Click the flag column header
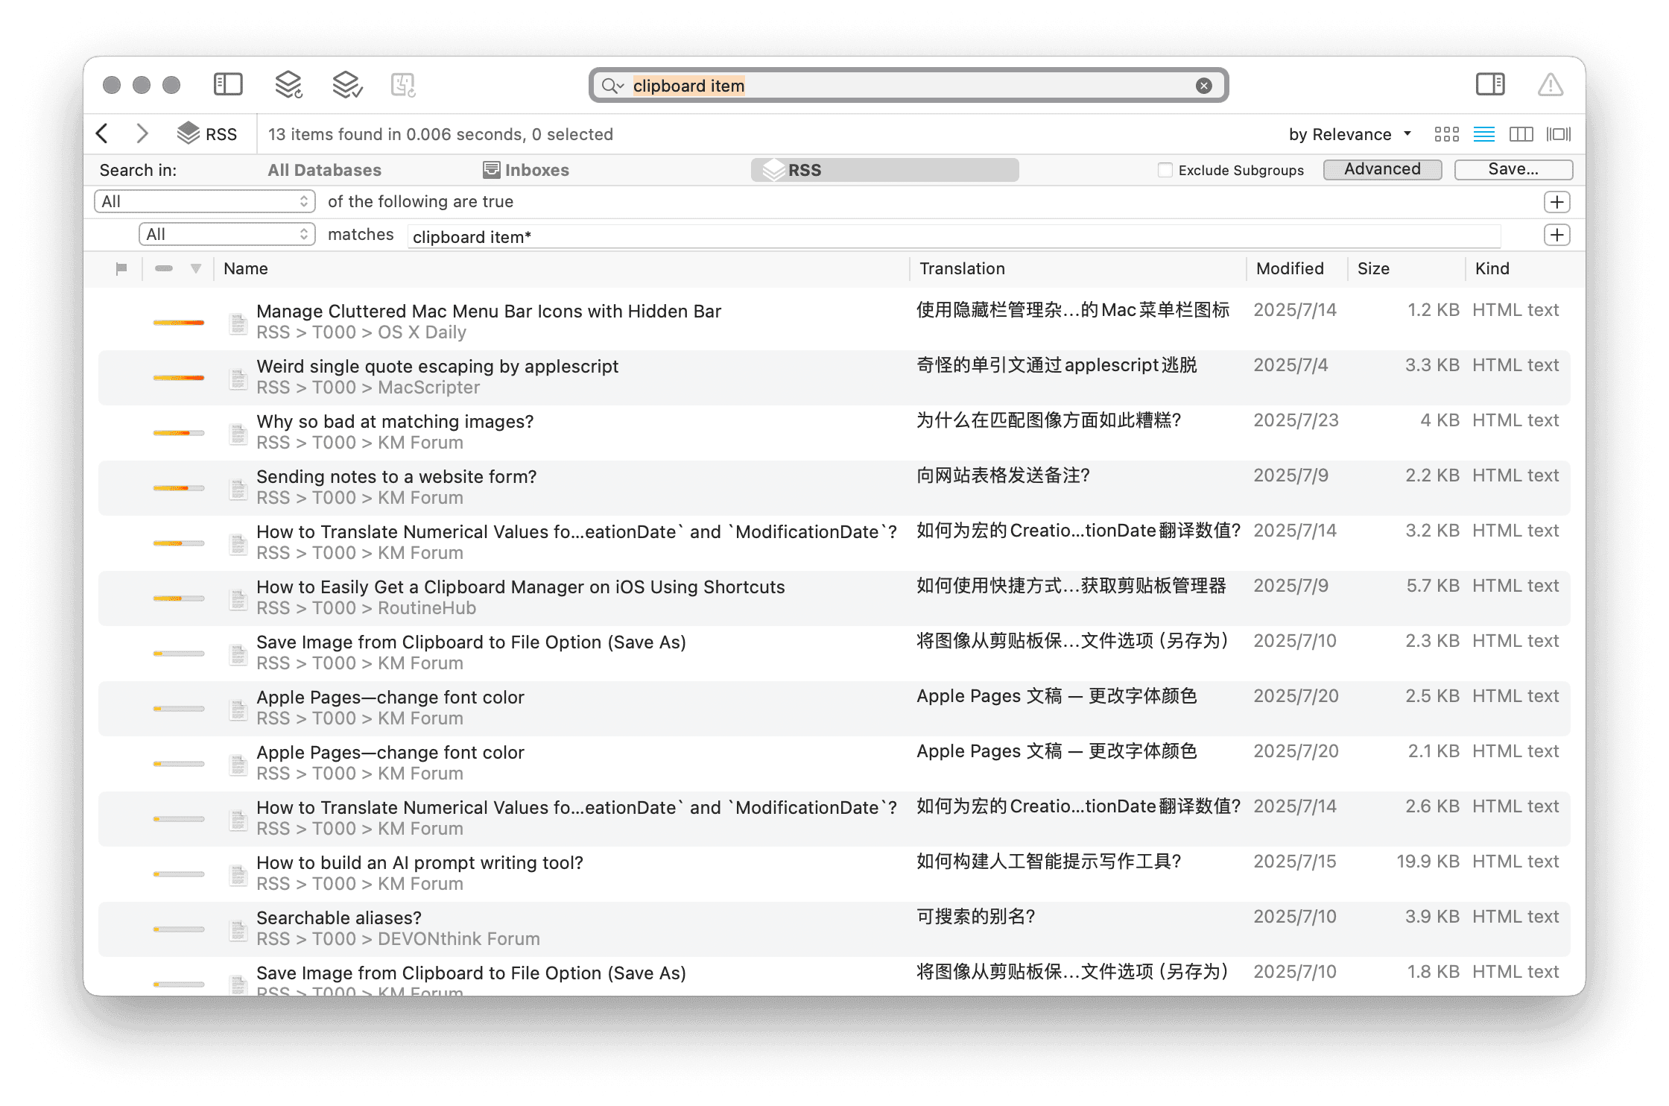Image resolution: width=1669 pixels, height=1106 pixels. (x=121, y=268)
